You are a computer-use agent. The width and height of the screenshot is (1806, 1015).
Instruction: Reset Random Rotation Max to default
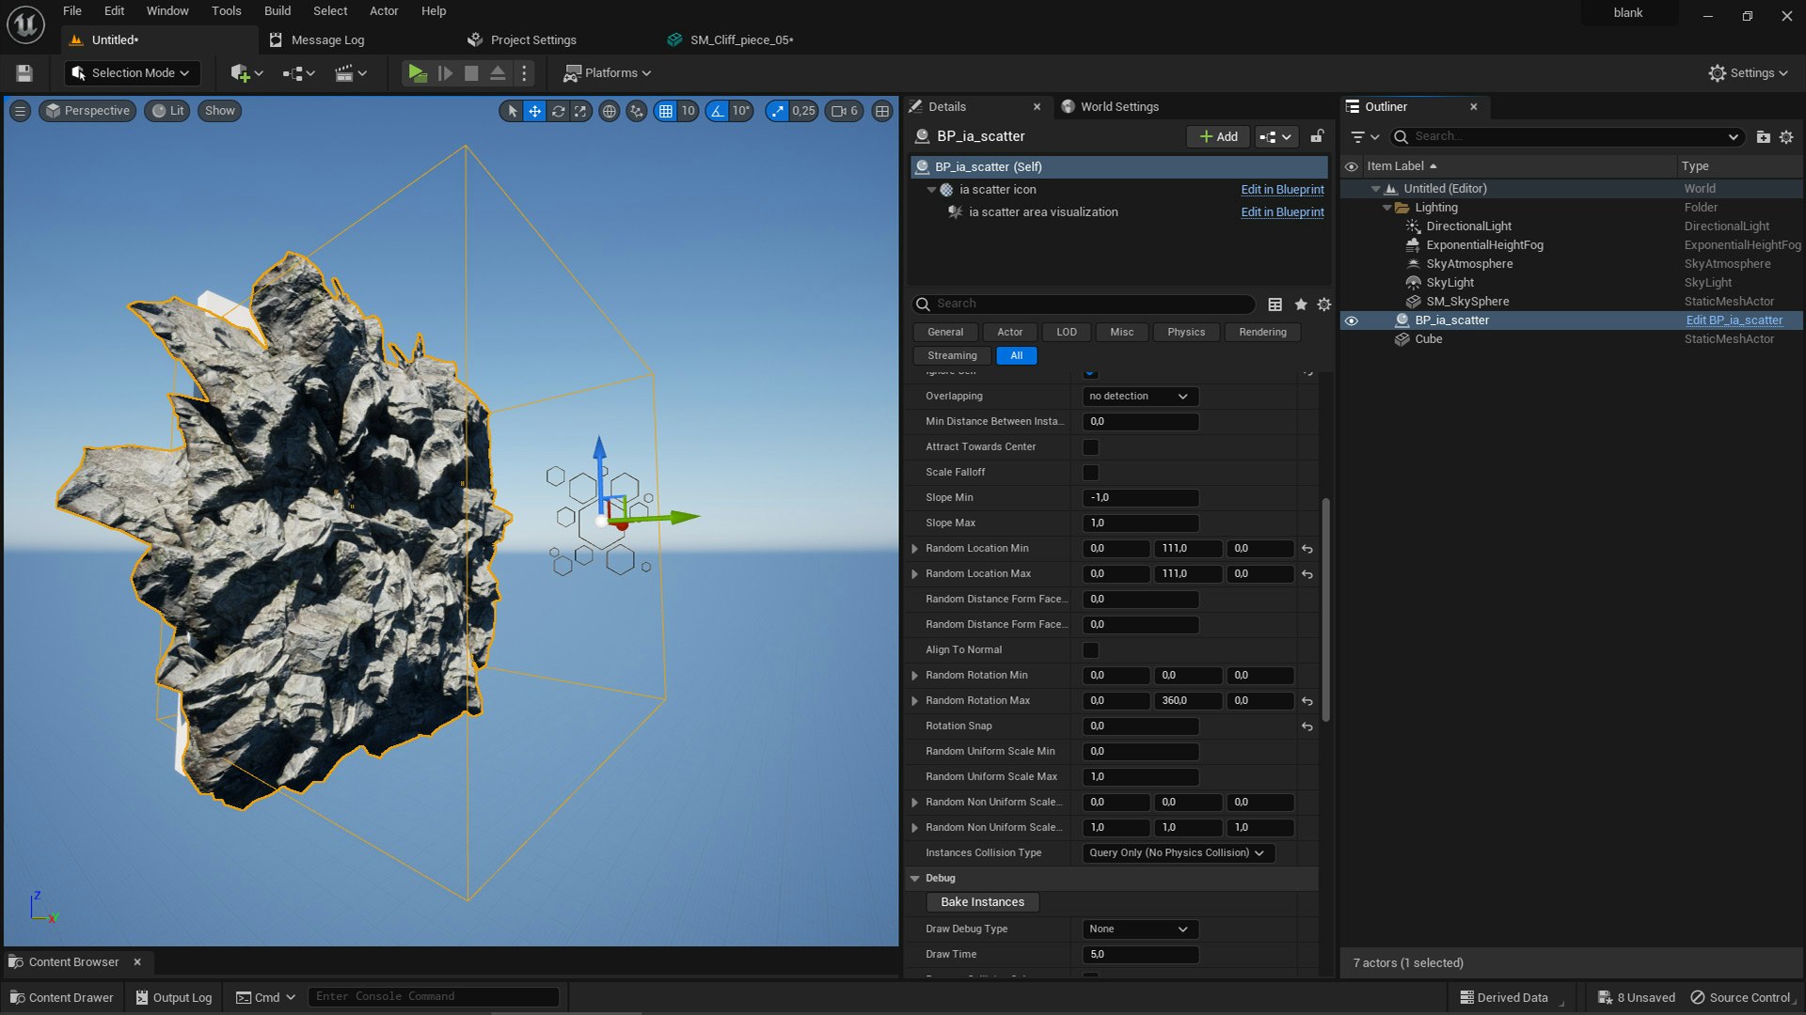(x=1307, y=701)
